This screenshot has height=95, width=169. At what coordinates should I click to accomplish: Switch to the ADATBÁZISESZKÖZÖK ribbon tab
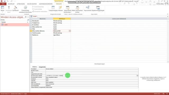46,4
